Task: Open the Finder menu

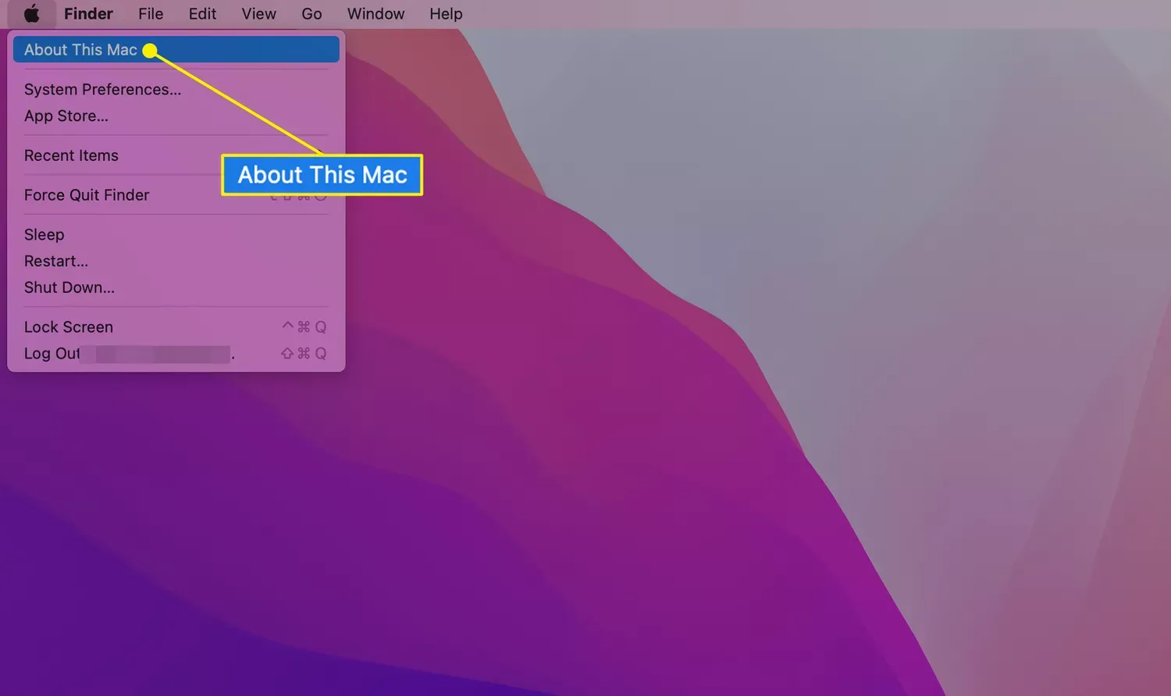Action: (x=88, y=13)
